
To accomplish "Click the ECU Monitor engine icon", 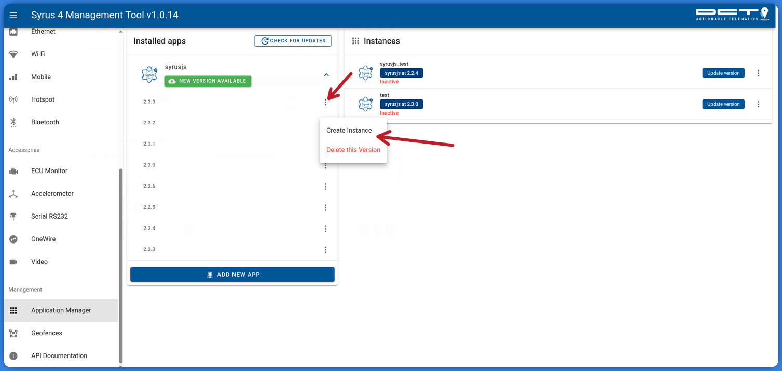I will 13,171.
